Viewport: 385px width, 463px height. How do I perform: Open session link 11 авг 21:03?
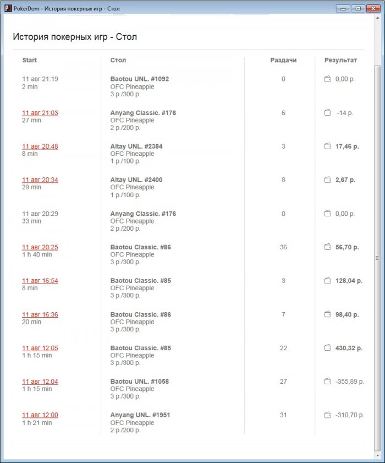tap(40, 113)
